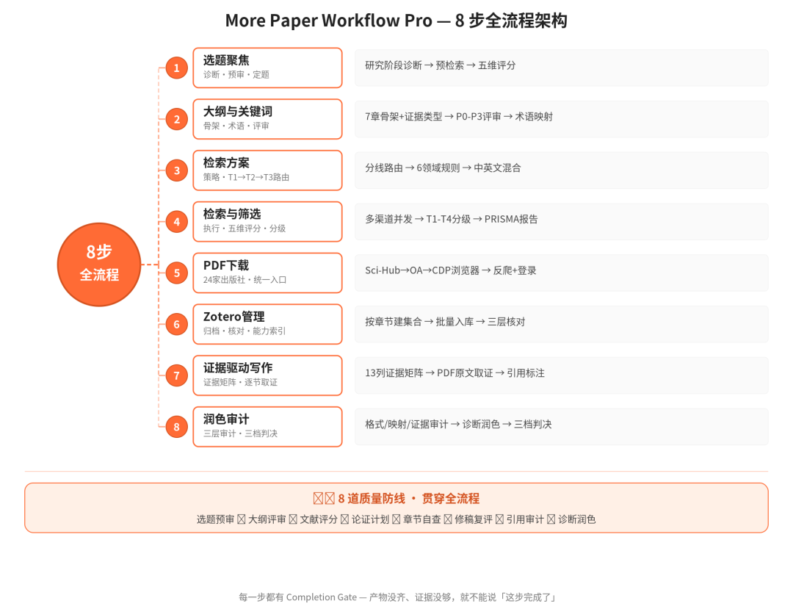The width and height of the screenshot is (793, 612).
Task: Click the orange step 6 number circle
Action: (x=176, y=324)
